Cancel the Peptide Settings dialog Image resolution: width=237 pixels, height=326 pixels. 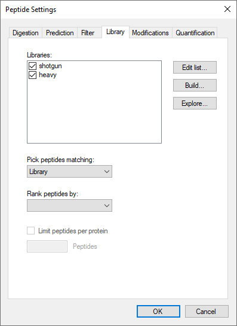pyautogui.click(x=207, y=312)
